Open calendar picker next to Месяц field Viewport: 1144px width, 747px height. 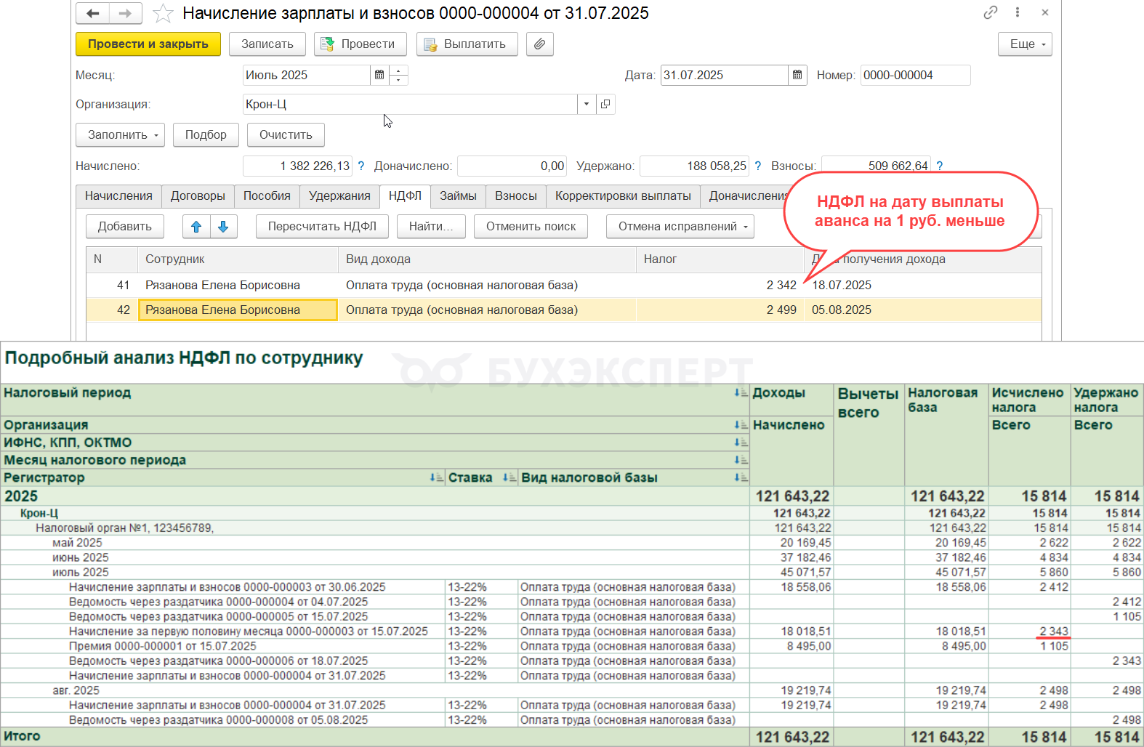(x=379, y=75)
